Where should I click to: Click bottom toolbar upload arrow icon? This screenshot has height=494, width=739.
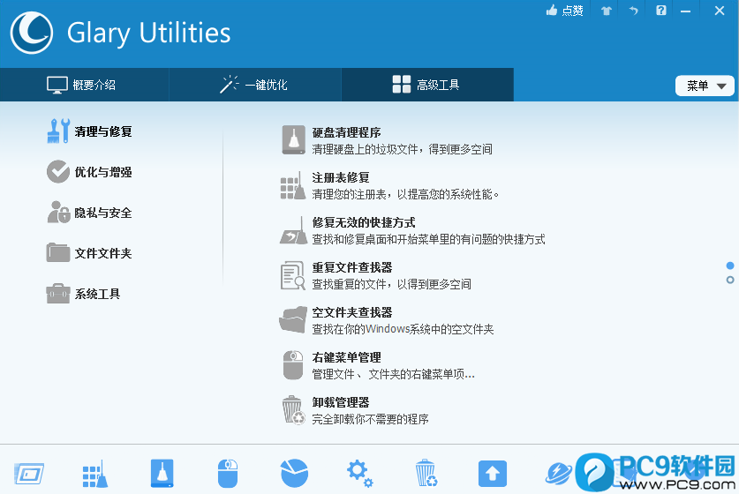(493, 474)
